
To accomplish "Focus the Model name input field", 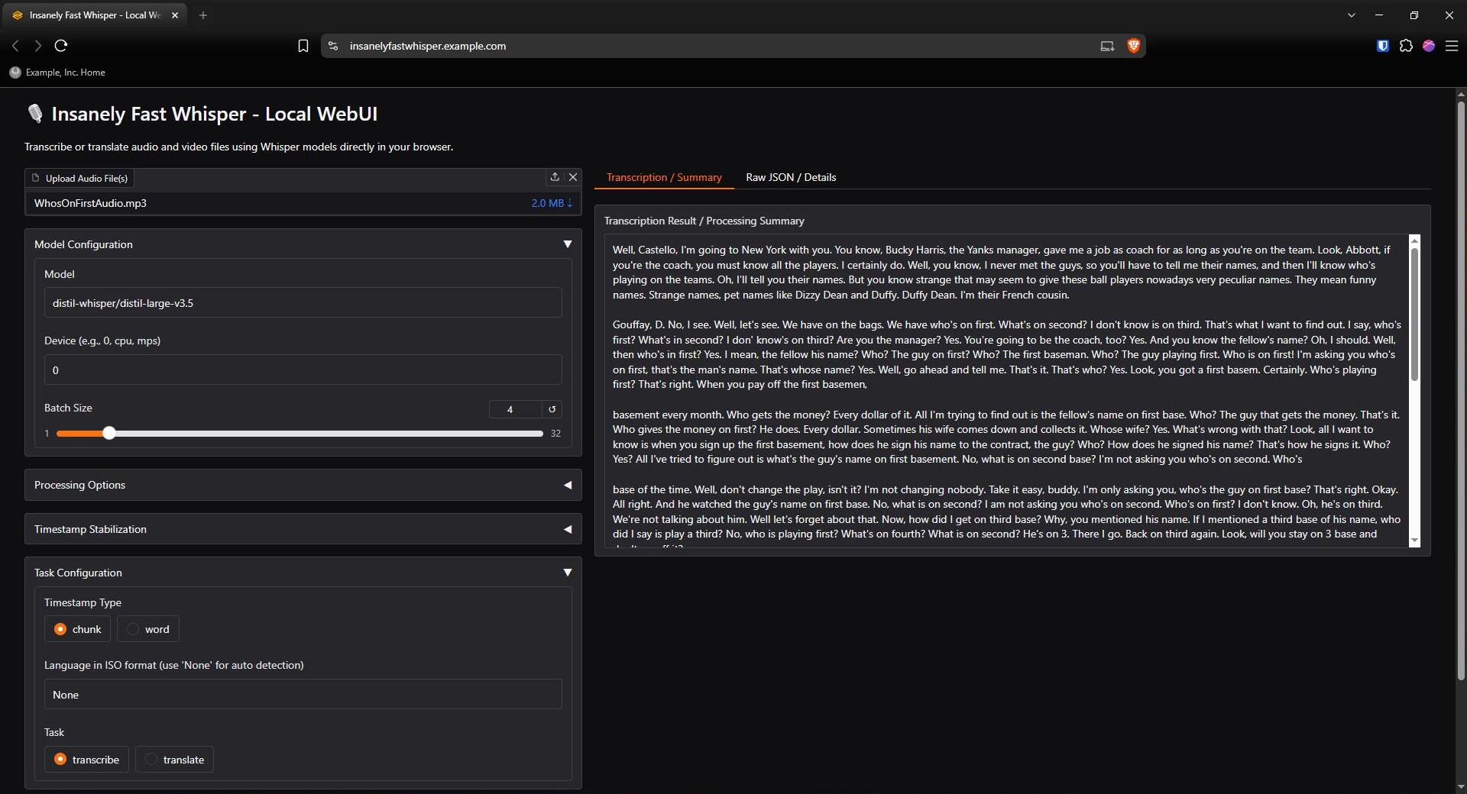I will click(303, 303).
